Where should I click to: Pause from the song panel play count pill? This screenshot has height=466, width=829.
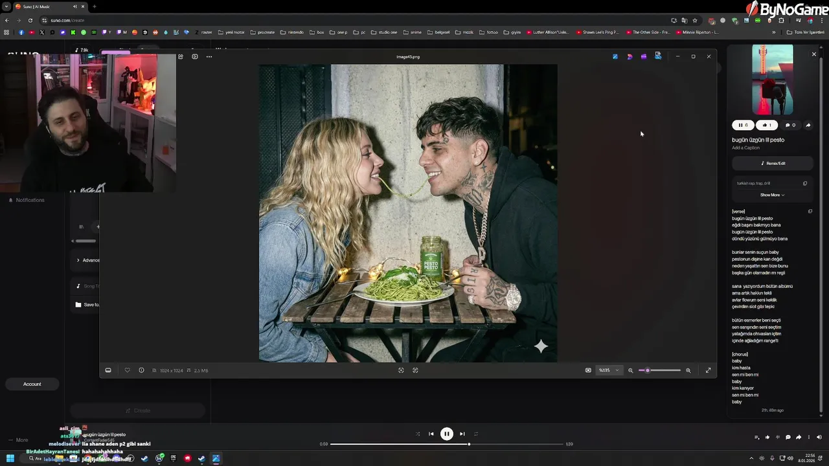744,125
